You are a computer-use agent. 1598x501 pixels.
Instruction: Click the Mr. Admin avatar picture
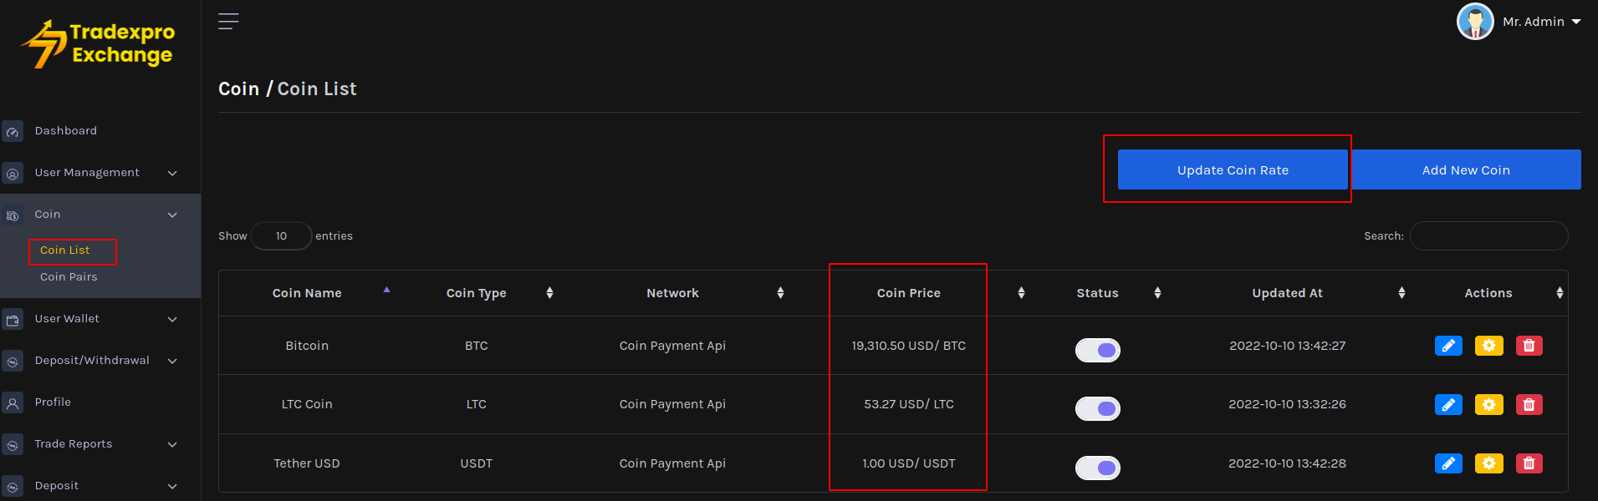tap(1474, 22)
